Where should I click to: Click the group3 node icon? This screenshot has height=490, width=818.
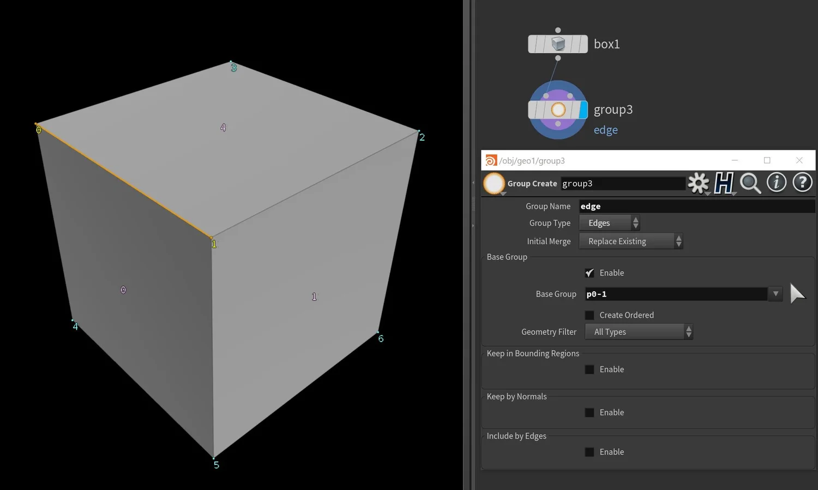pyautogui.click(x=557, y=109)
